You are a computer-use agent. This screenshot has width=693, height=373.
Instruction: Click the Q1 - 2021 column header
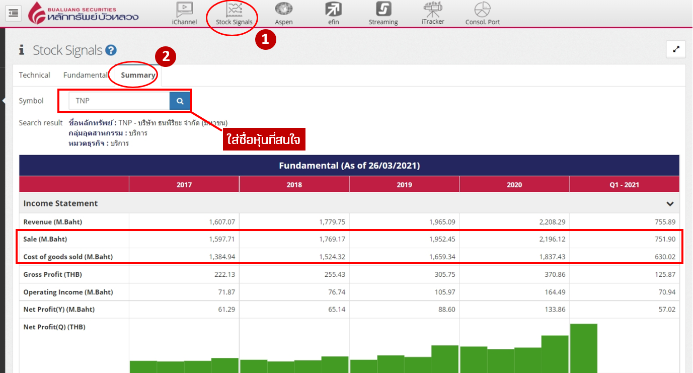click(x=625, y=185)
